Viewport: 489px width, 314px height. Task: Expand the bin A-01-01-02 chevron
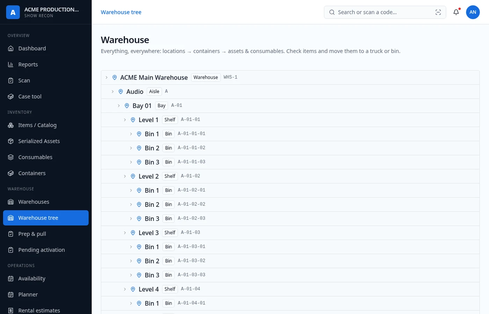pyautogui.click(x=131, y=148)
